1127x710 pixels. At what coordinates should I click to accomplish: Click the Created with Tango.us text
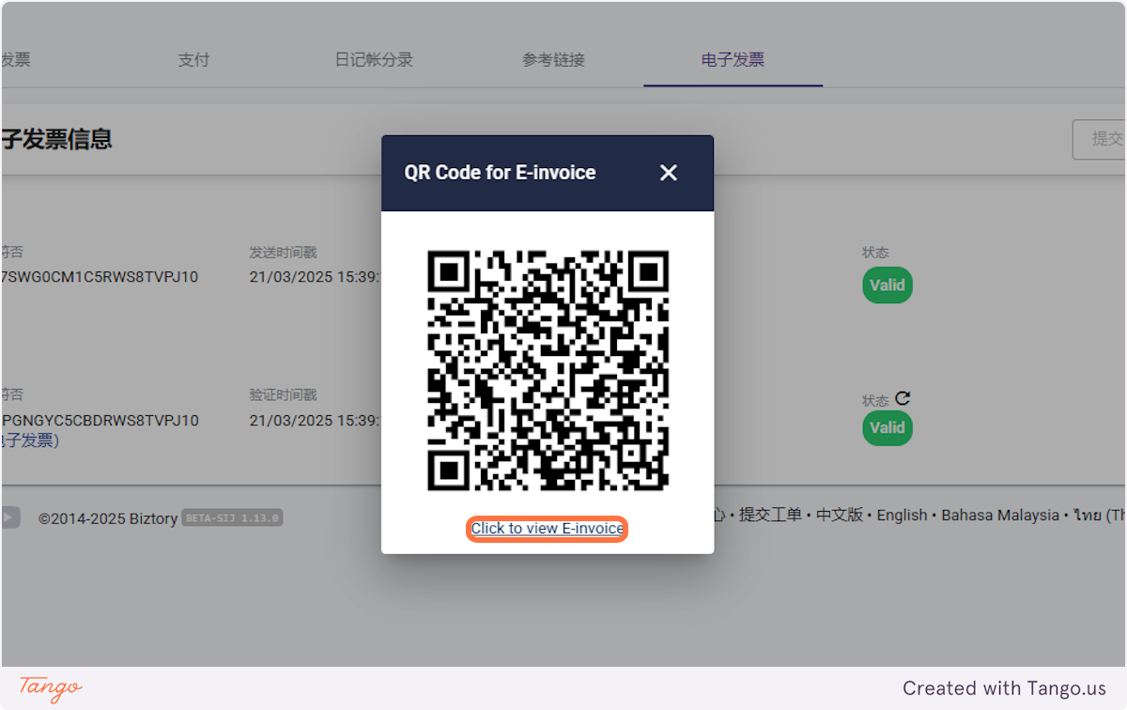point(1004,688)
